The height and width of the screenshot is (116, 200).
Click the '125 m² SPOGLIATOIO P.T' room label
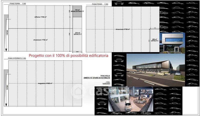click(77, 11)
